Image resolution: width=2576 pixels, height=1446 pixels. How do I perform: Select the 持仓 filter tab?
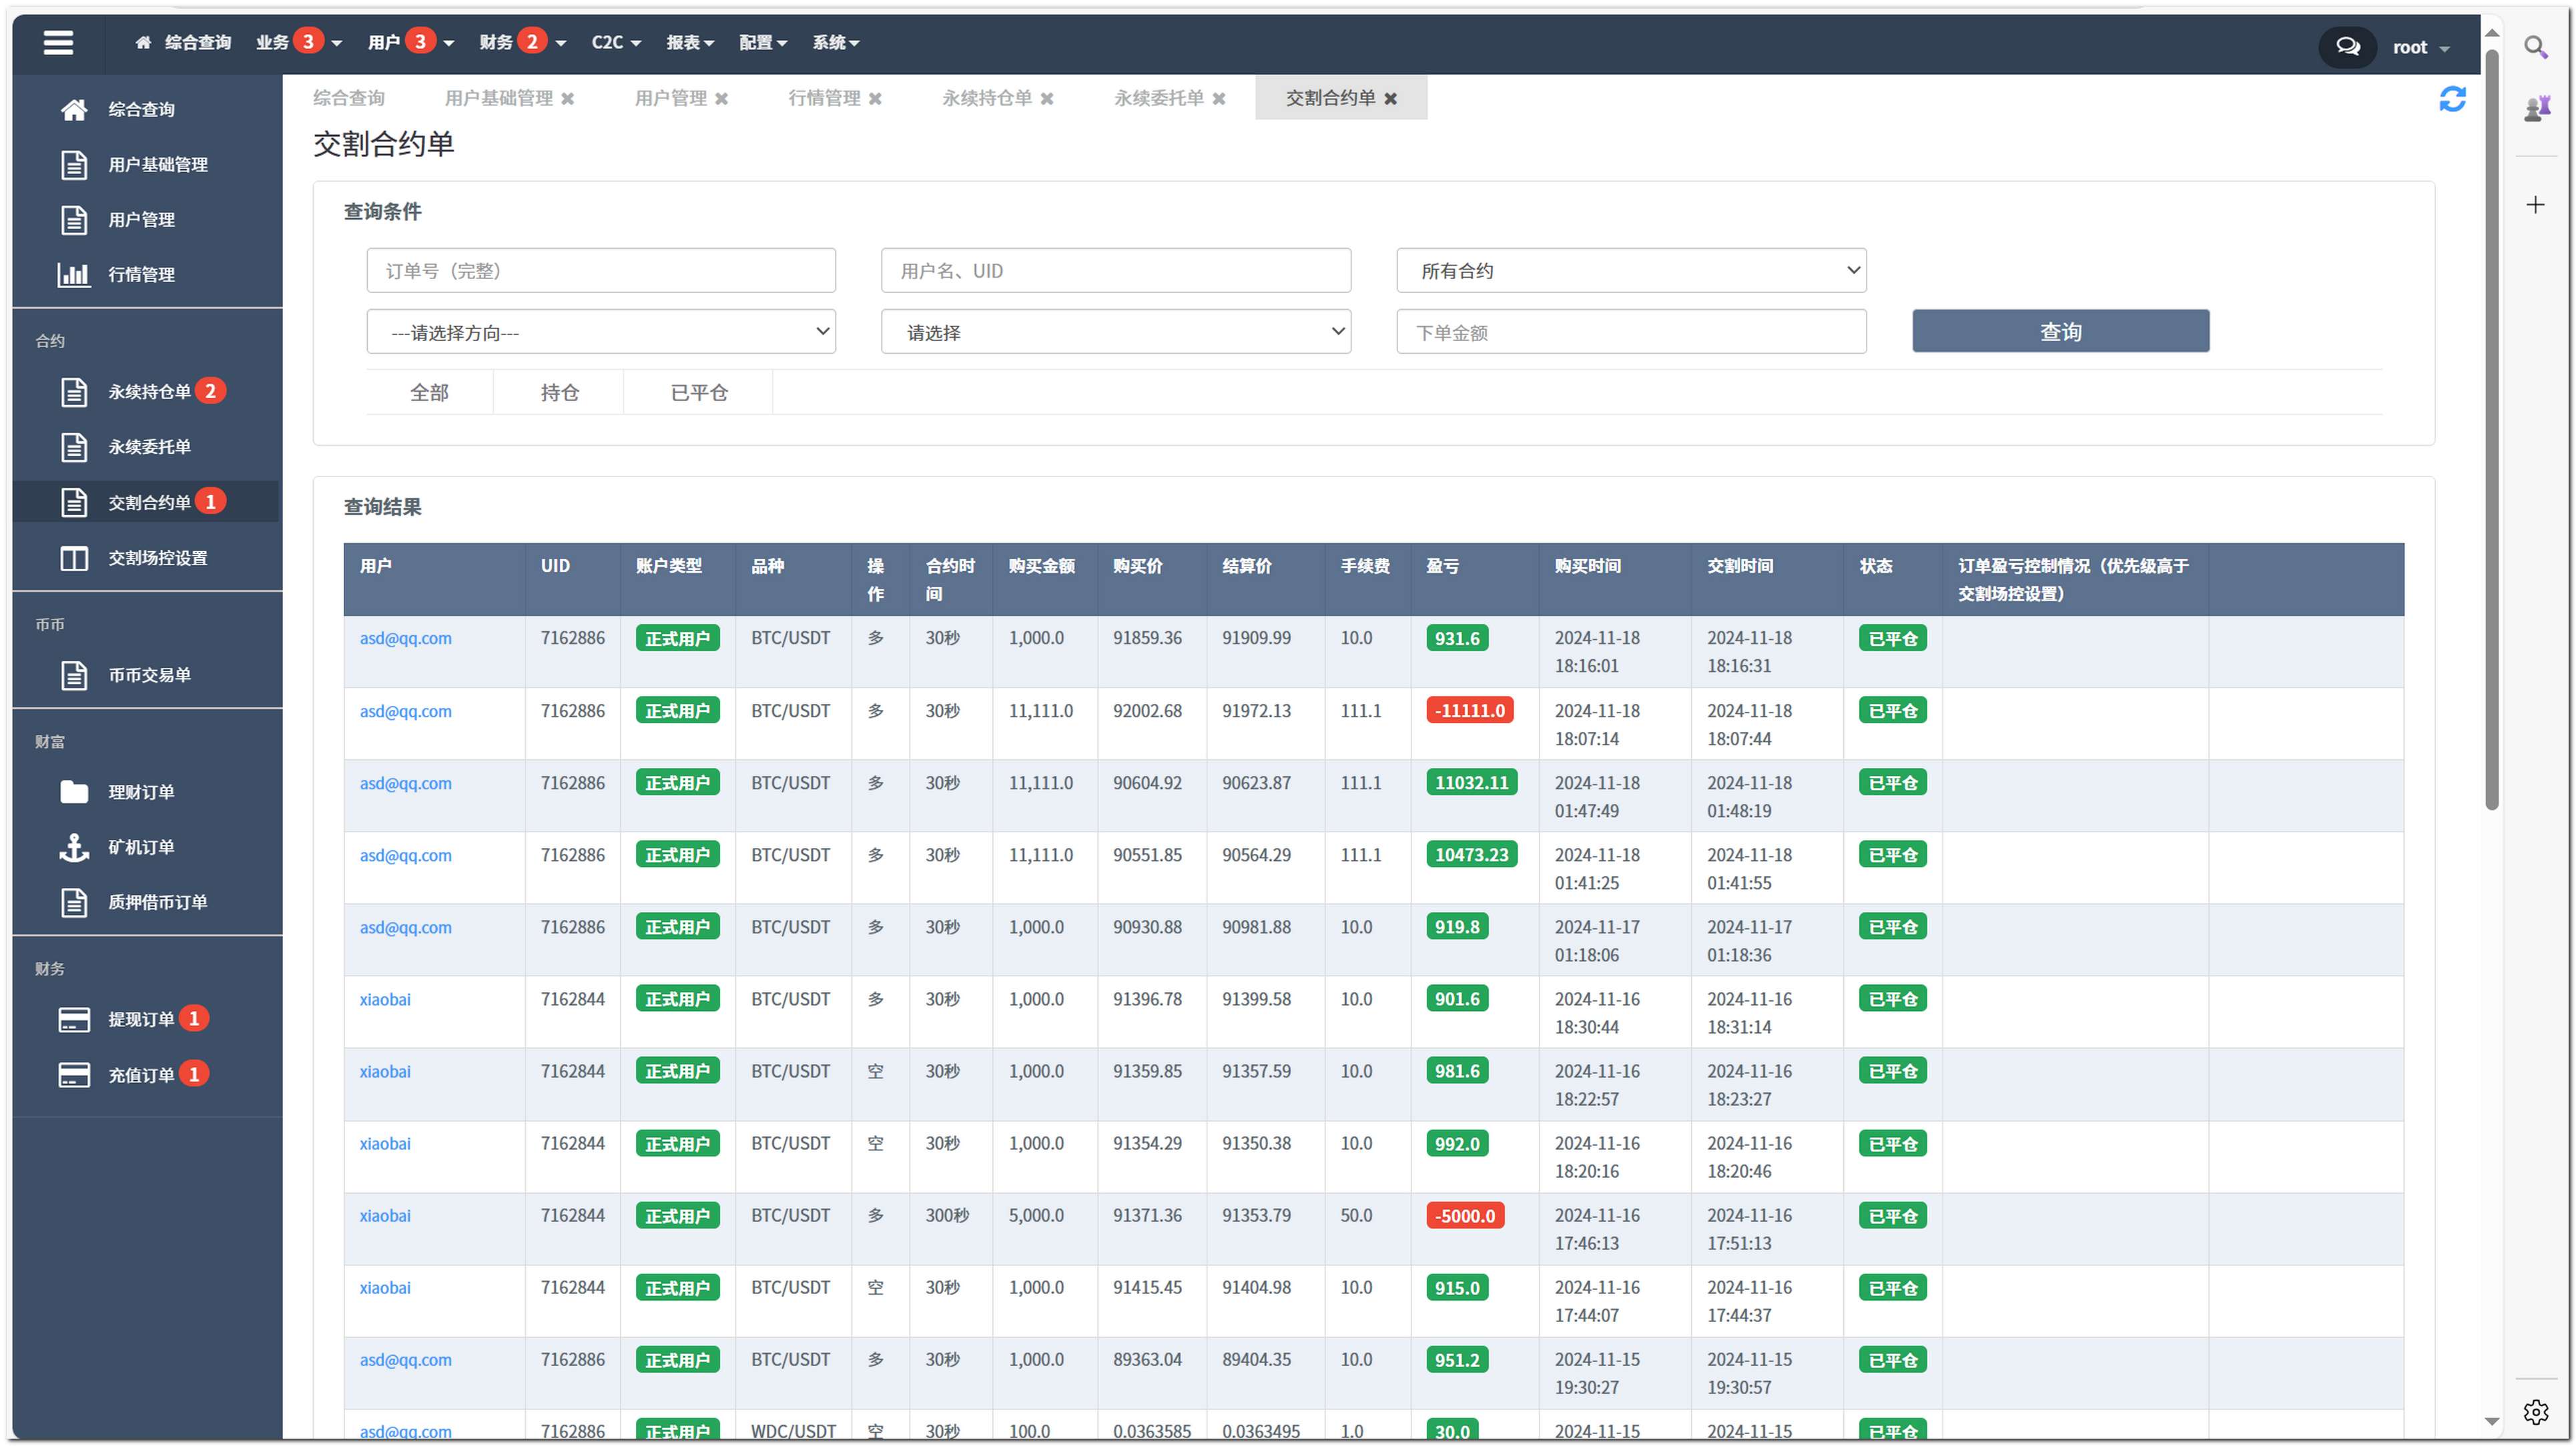559,393
